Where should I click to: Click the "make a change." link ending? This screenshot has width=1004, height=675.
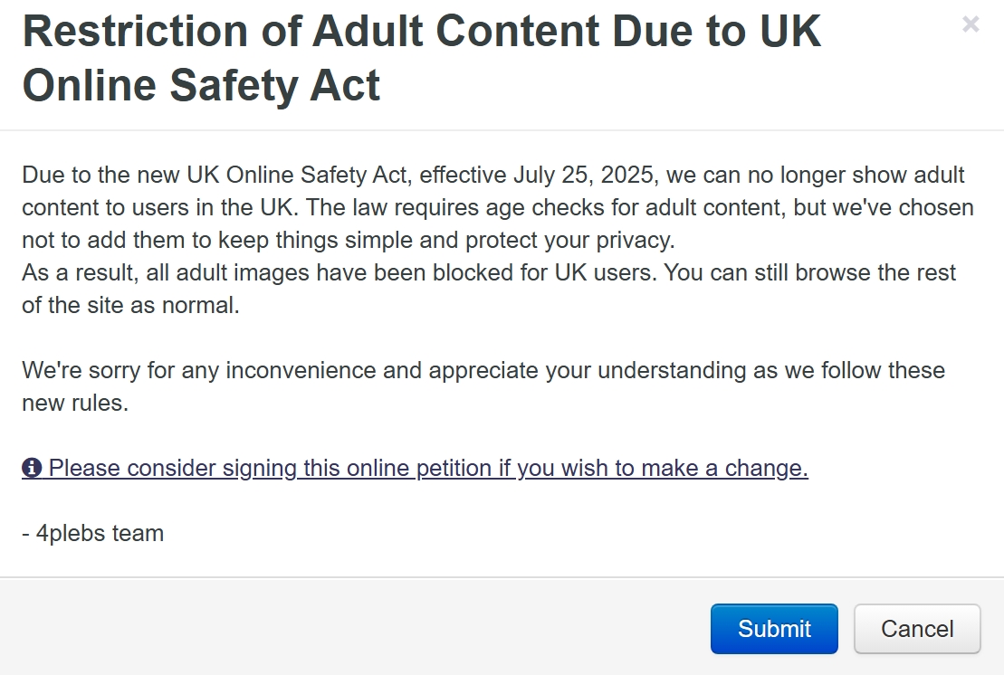[x=724, y=468]
